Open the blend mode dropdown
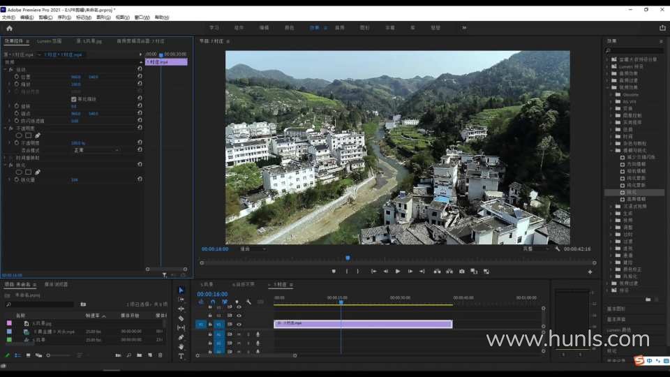The image size is (670, 377). click(96, 150)
